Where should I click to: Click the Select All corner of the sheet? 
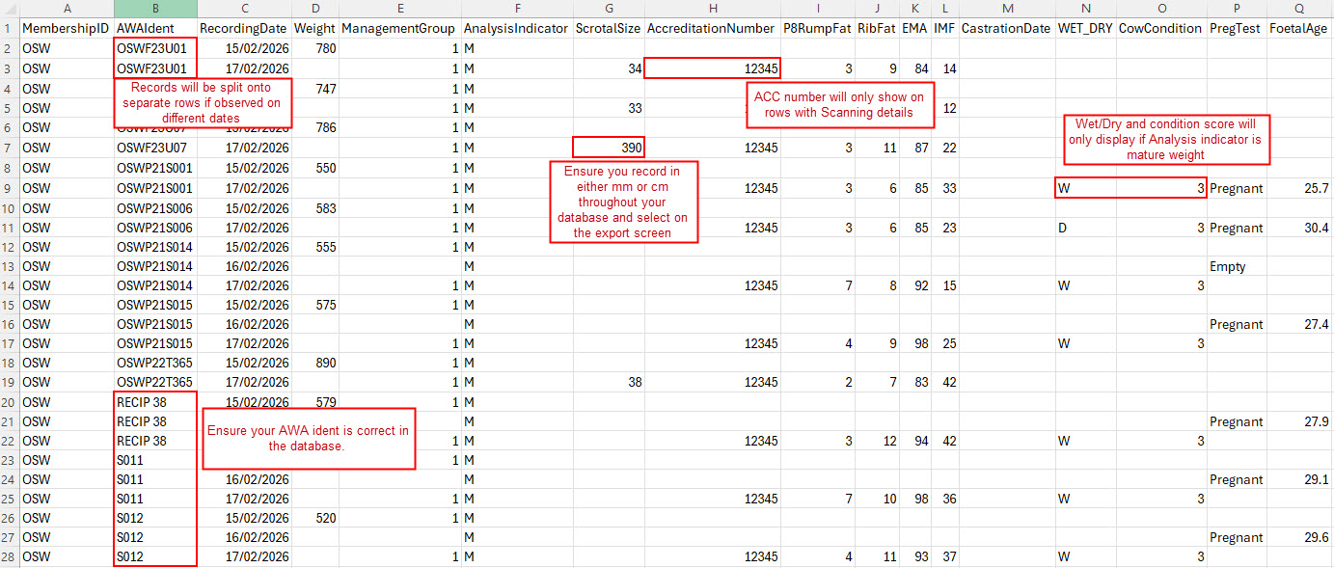[x=9, y=9]
